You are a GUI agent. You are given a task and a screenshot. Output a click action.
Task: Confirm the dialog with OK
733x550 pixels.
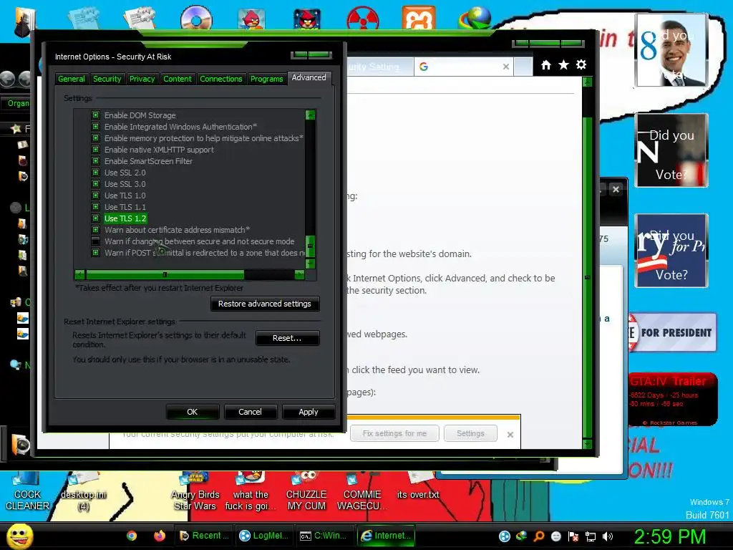pos(192,412)
